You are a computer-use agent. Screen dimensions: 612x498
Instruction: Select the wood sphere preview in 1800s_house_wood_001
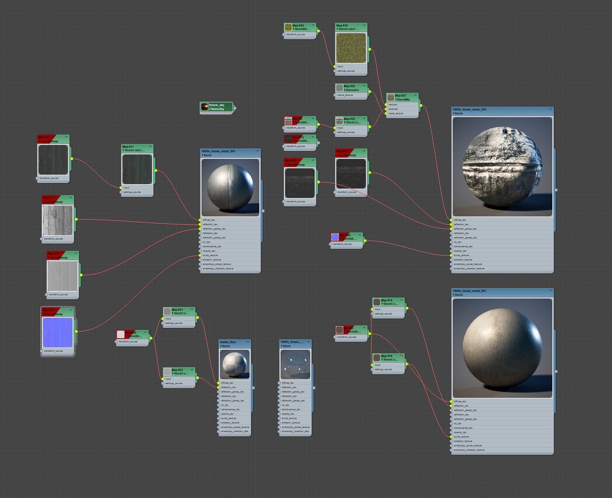coord(502,348)
